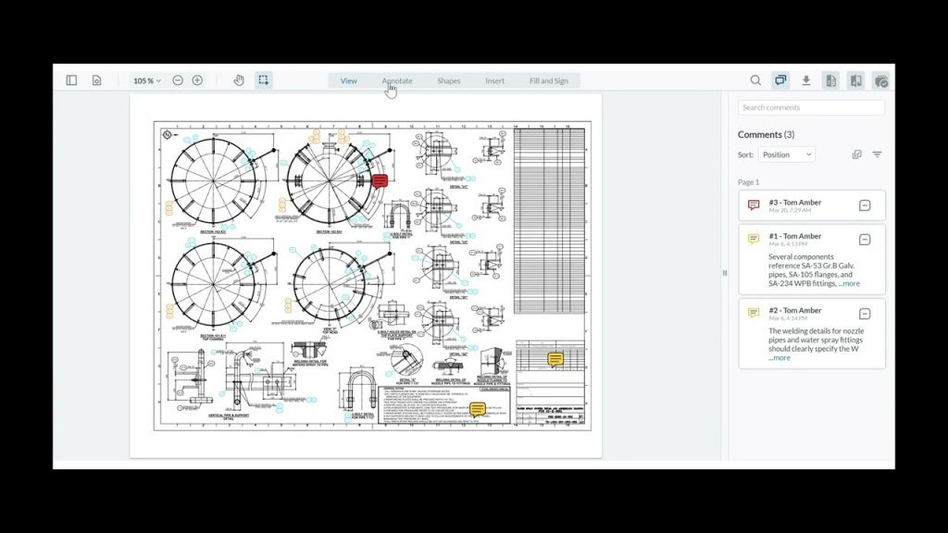Collapse comment #2 by Tom Amber

click(x=865, y=314)
